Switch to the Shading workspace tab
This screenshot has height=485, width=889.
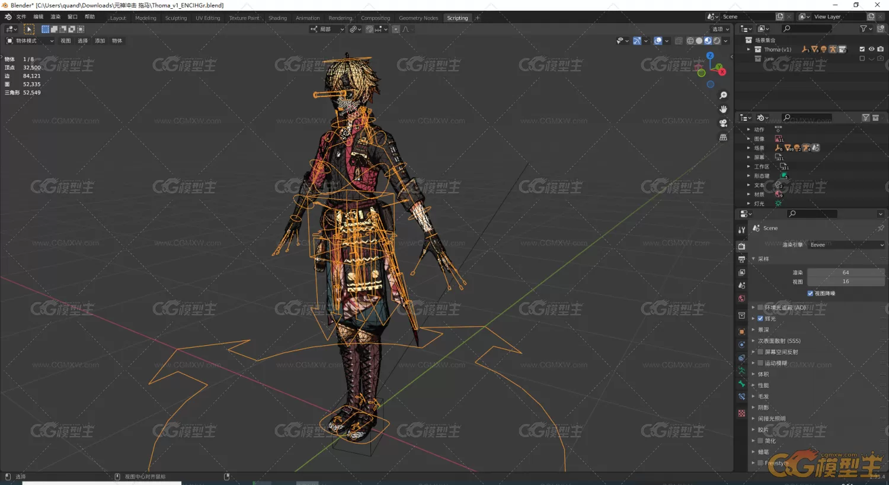tap(277, 18)
